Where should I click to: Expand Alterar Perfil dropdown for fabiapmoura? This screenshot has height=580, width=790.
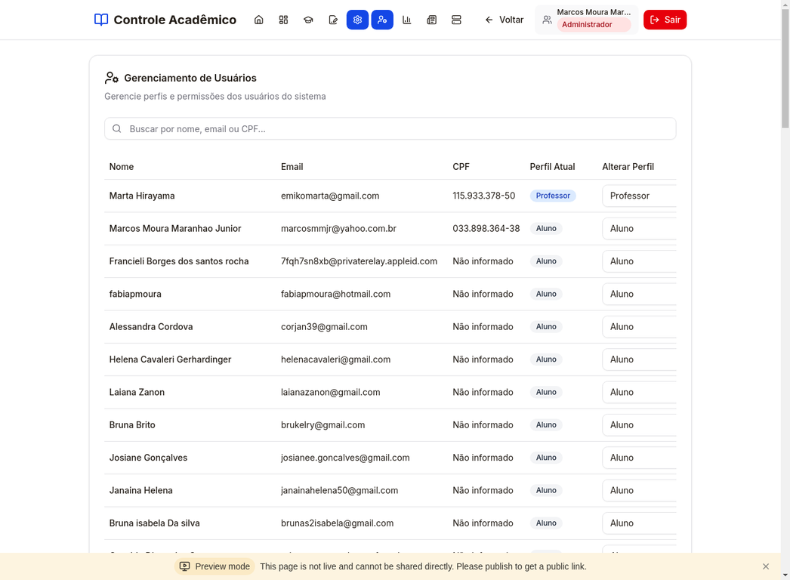639,294
